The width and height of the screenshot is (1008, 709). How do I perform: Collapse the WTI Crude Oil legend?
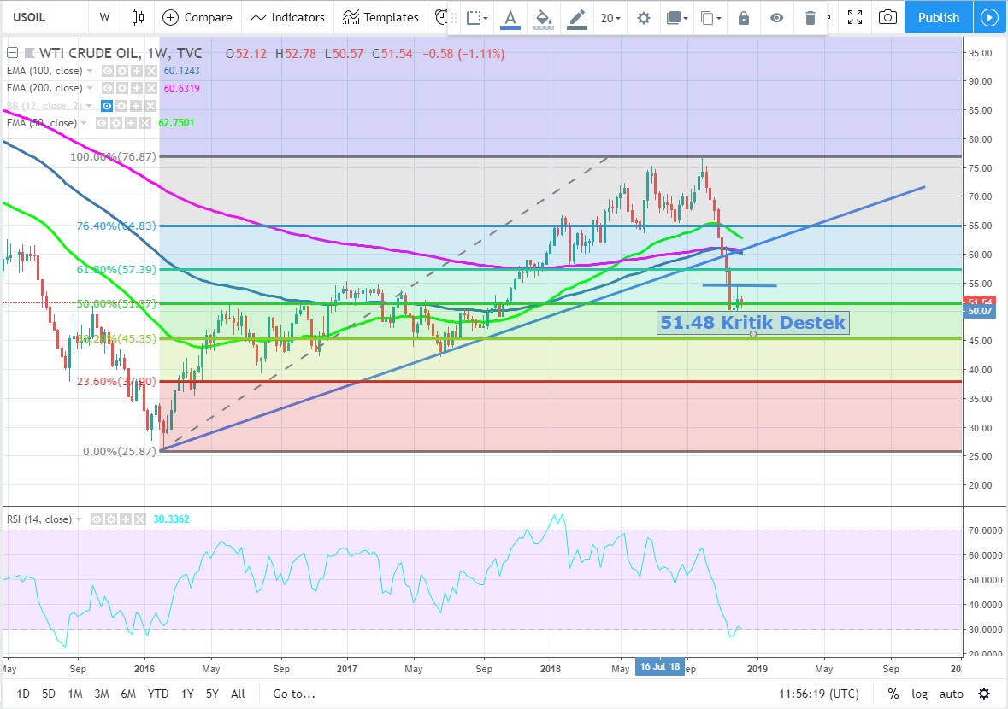click(x=12, y=54)
